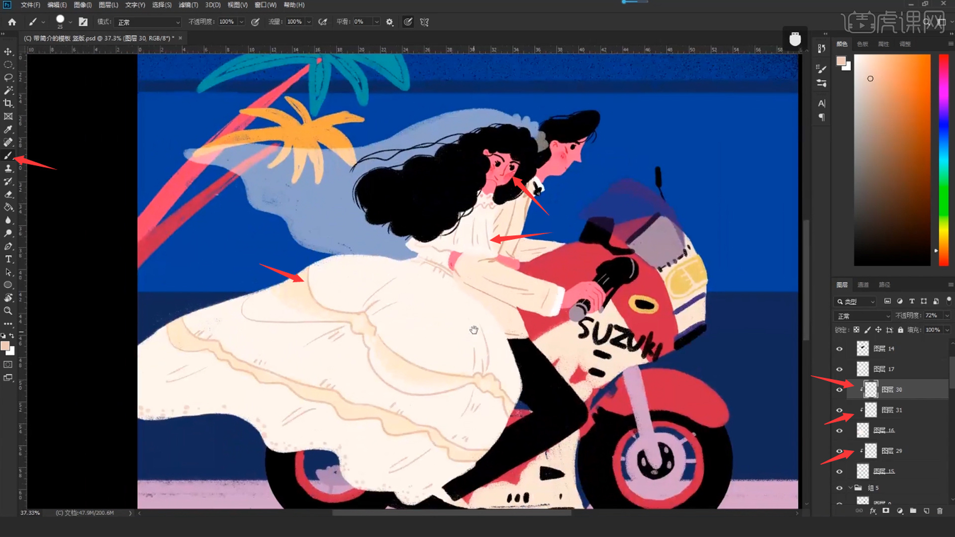Select the Eyedropper tool
Image resolution: width=955 pixels, height=537 pixels.
(x=8, y=129)
